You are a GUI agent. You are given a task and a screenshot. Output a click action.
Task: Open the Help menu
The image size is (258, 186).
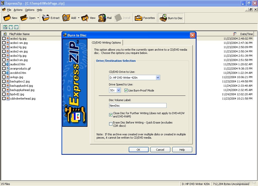pyautogui.click(x=40, y=10)
